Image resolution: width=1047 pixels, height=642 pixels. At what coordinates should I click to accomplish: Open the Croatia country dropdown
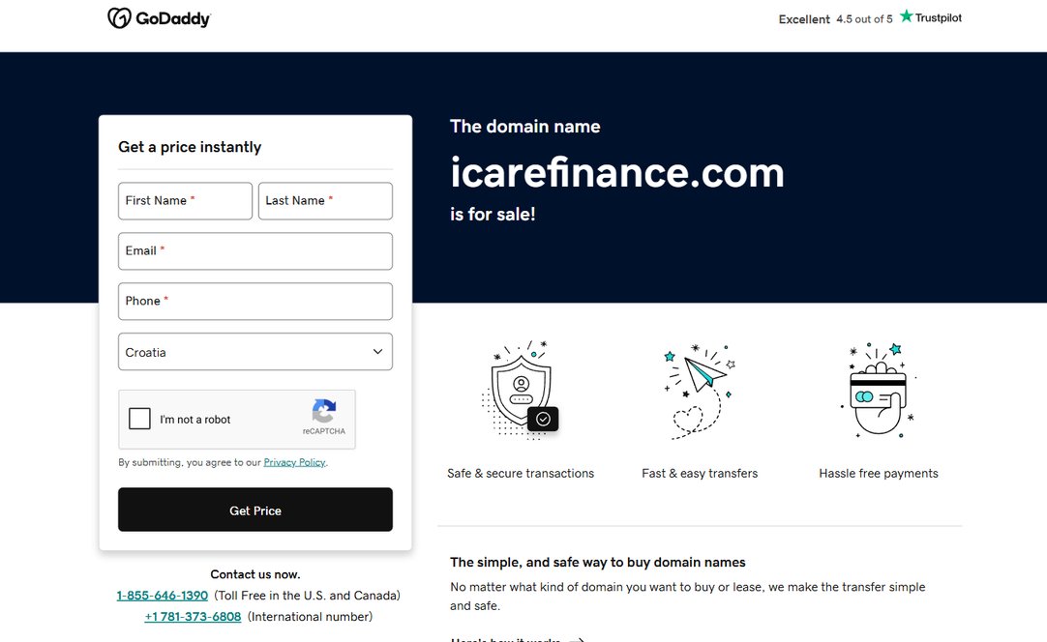pos(255,352)
